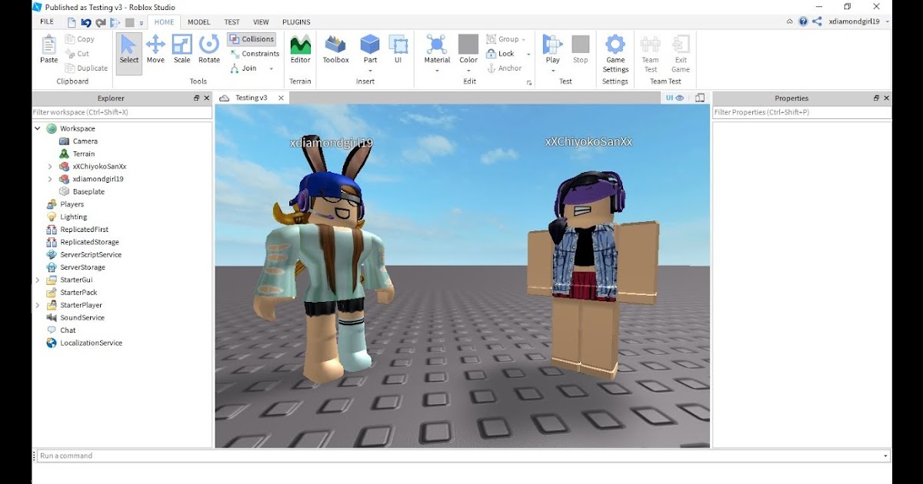The height and width of the screenshot is (484, 923).
Task: Switch to the VIEW ribbon tab
Action: (261, 22)
